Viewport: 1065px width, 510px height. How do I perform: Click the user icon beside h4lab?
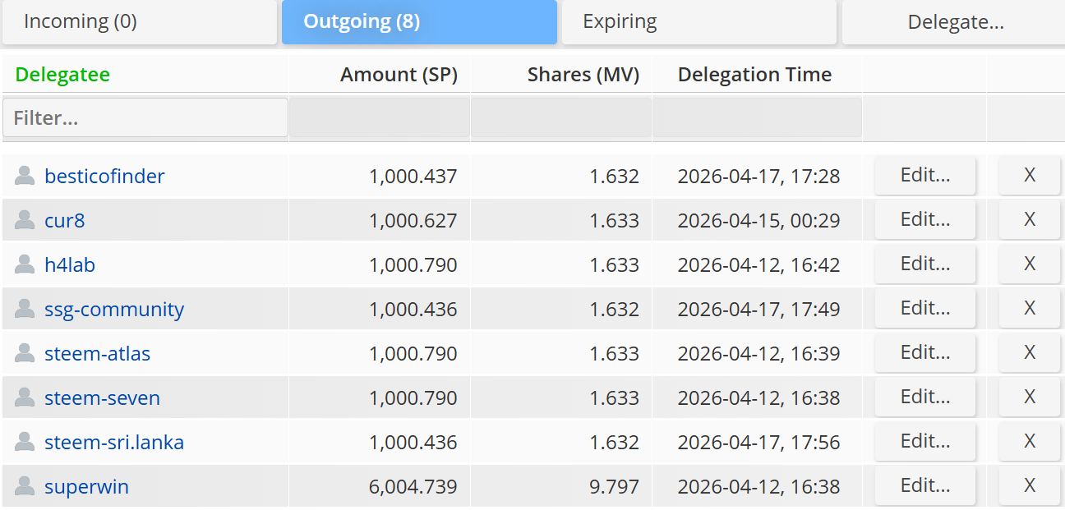[x=25, y=264]
